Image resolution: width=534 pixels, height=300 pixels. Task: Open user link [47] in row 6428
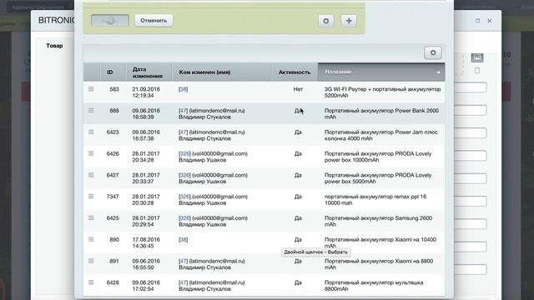tap(184, 282)
